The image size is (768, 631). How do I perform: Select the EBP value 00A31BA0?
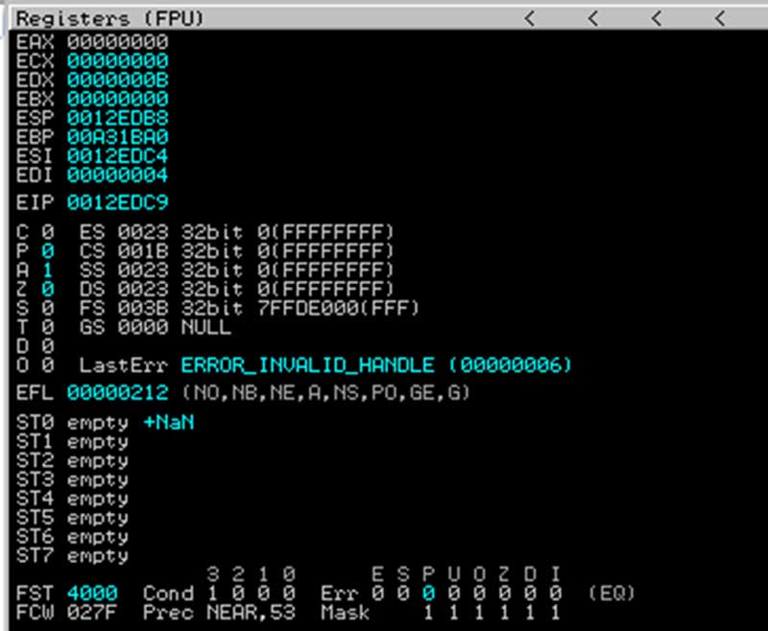[x=117, y=137]
